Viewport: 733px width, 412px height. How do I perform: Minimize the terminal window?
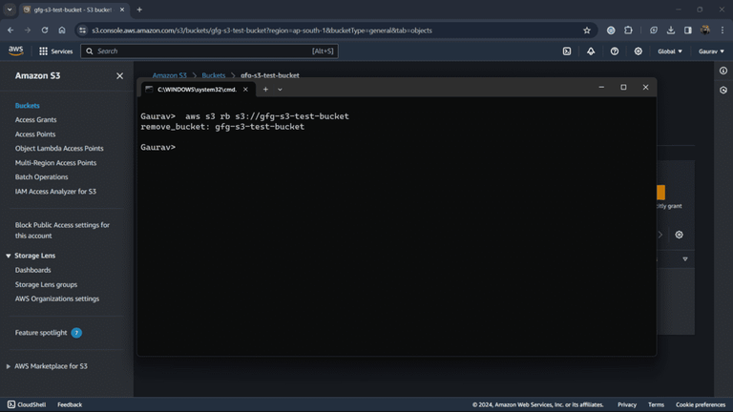[x=601, y=88]
